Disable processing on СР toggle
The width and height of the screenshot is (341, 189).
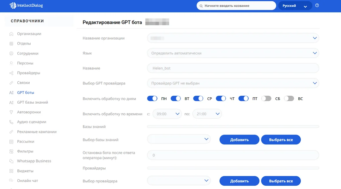pos(198,99)
